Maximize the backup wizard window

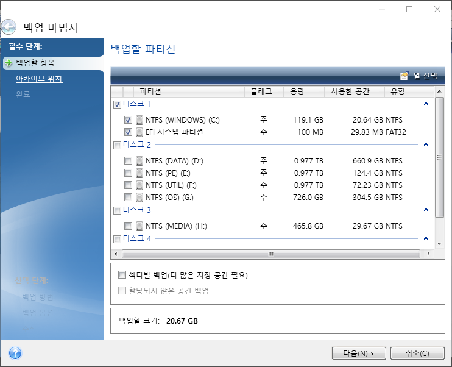(x=409, y=9)
